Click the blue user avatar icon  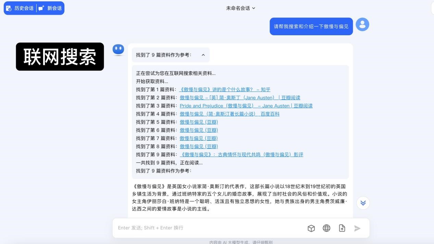(362, 25)
